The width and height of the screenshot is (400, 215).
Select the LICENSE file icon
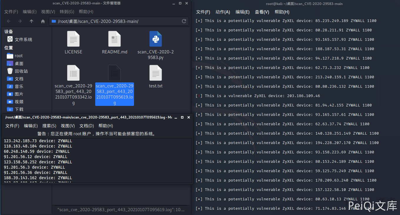[x=73, y=39]
